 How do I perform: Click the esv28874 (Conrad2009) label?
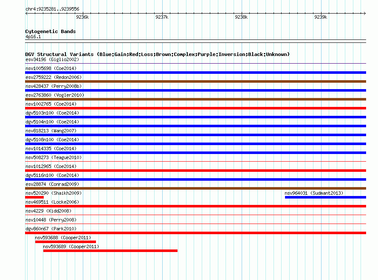coord(52,184)
